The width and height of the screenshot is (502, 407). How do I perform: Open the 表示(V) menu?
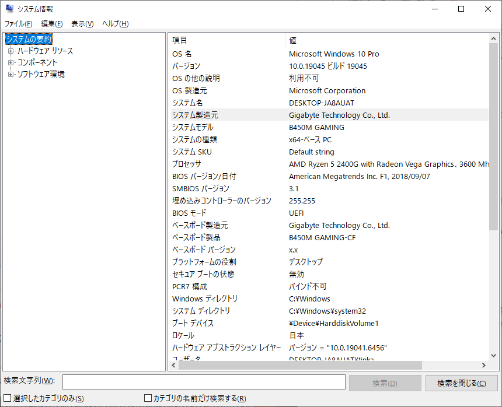82,24
